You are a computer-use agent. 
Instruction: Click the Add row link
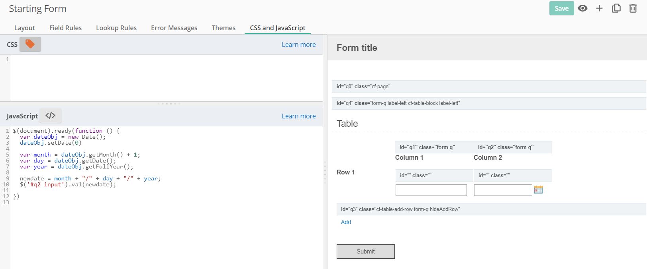[346, 222]
